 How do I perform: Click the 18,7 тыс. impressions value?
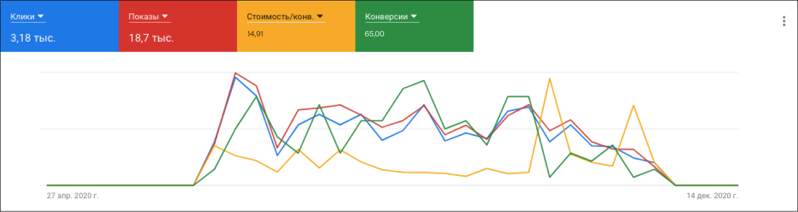pos(152,38)
